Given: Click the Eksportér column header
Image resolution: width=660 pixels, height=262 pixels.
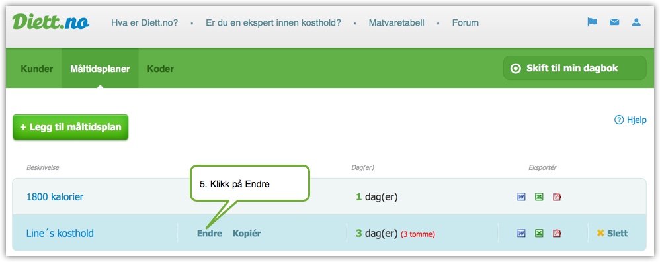Looking at the screenshot, I should (x=542, y=167).
